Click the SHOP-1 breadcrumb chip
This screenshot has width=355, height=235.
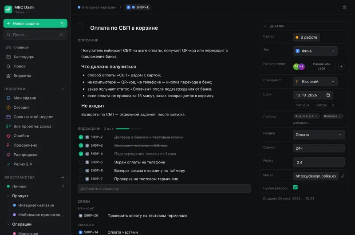(138, 8)
